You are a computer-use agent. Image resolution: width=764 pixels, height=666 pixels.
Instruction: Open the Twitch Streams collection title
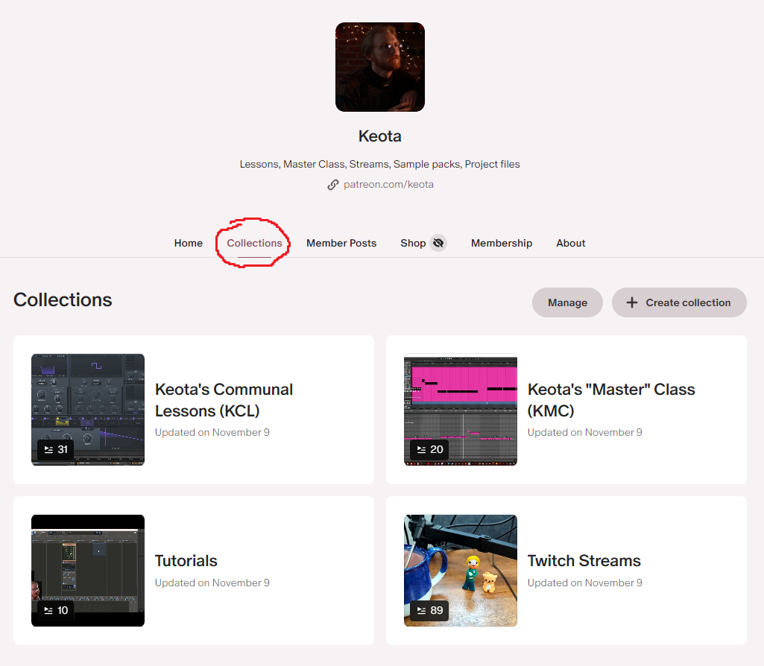pyautogui.click(x=584, y=561)
